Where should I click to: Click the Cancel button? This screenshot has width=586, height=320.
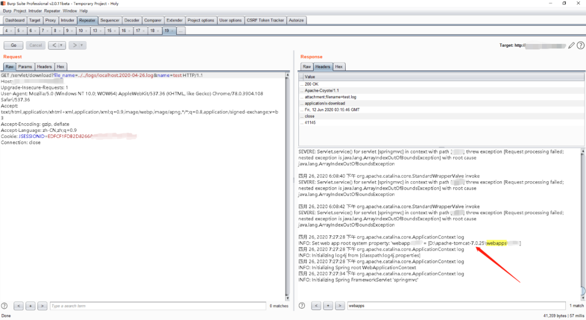35,45
